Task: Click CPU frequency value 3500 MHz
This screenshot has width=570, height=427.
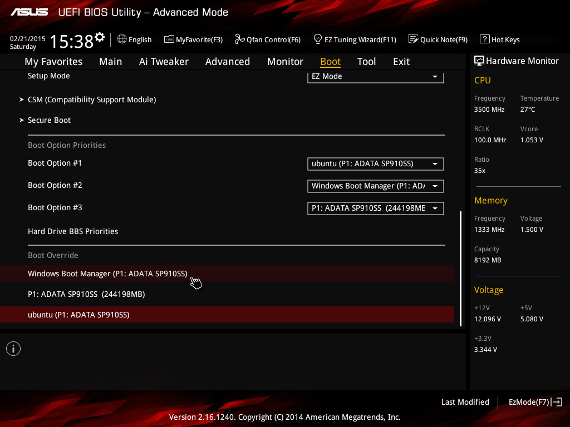Action: coord(489,110)
